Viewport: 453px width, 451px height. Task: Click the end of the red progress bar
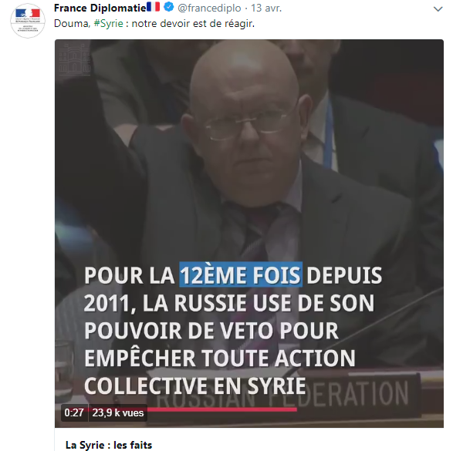pos(296,409)
